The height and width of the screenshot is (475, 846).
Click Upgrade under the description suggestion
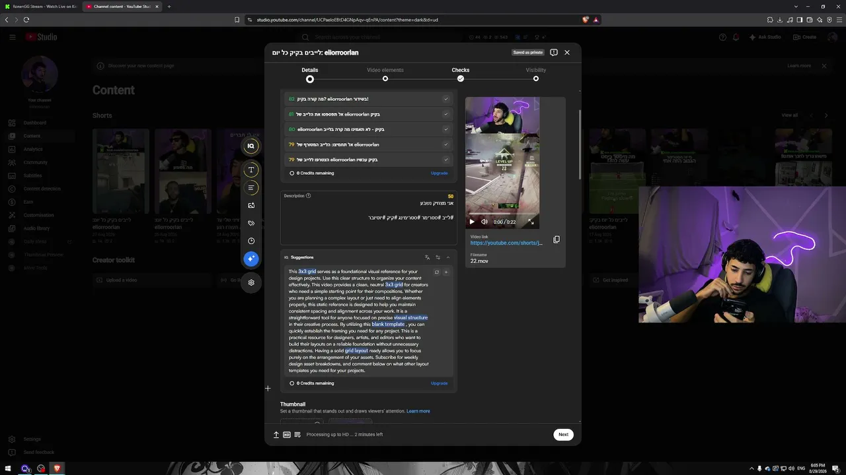[440, 383]
